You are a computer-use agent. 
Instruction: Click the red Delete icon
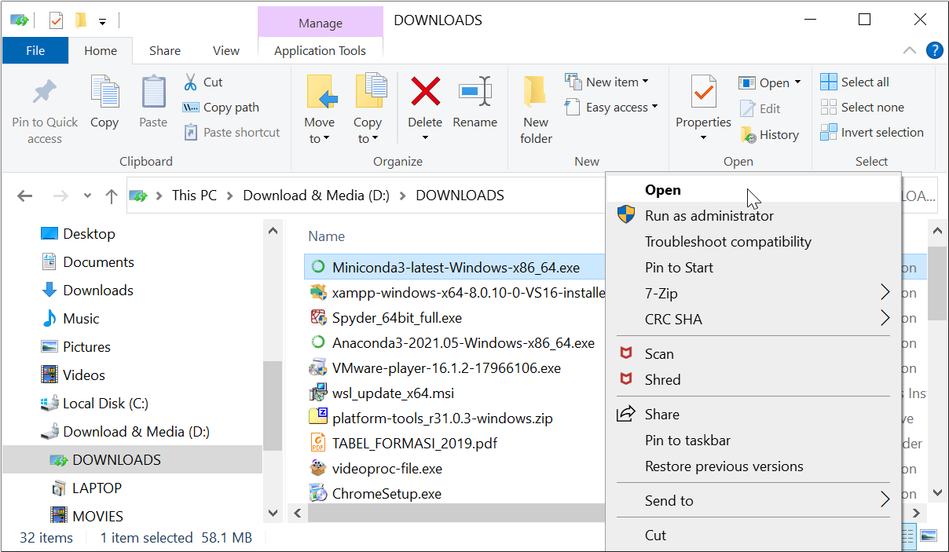point(425,92)
